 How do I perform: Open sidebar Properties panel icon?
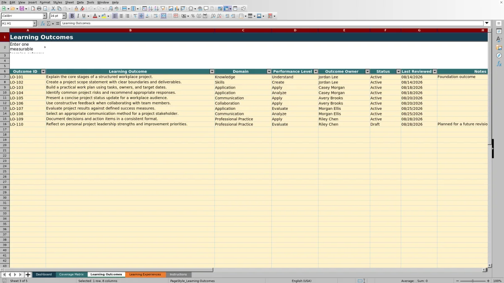[499, 31]
